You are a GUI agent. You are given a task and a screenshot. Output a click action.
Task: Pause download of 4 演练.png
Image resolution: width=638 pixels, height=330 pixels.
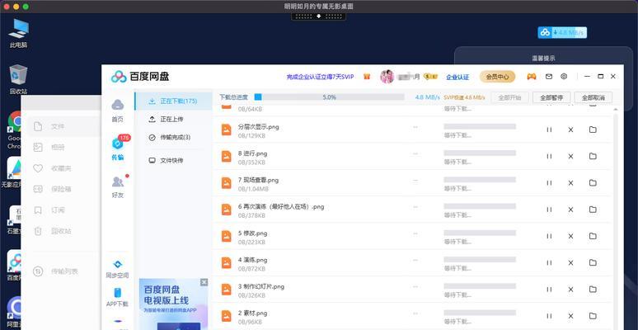click(x=549, y=263)
